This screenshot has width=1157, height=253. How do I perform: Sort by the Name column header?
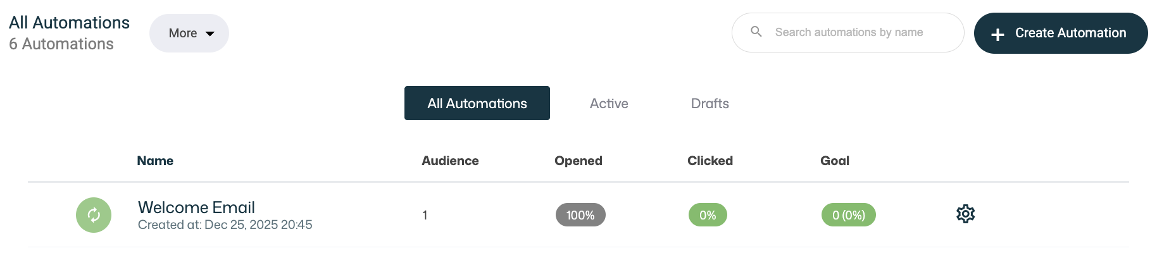(155, 161)
